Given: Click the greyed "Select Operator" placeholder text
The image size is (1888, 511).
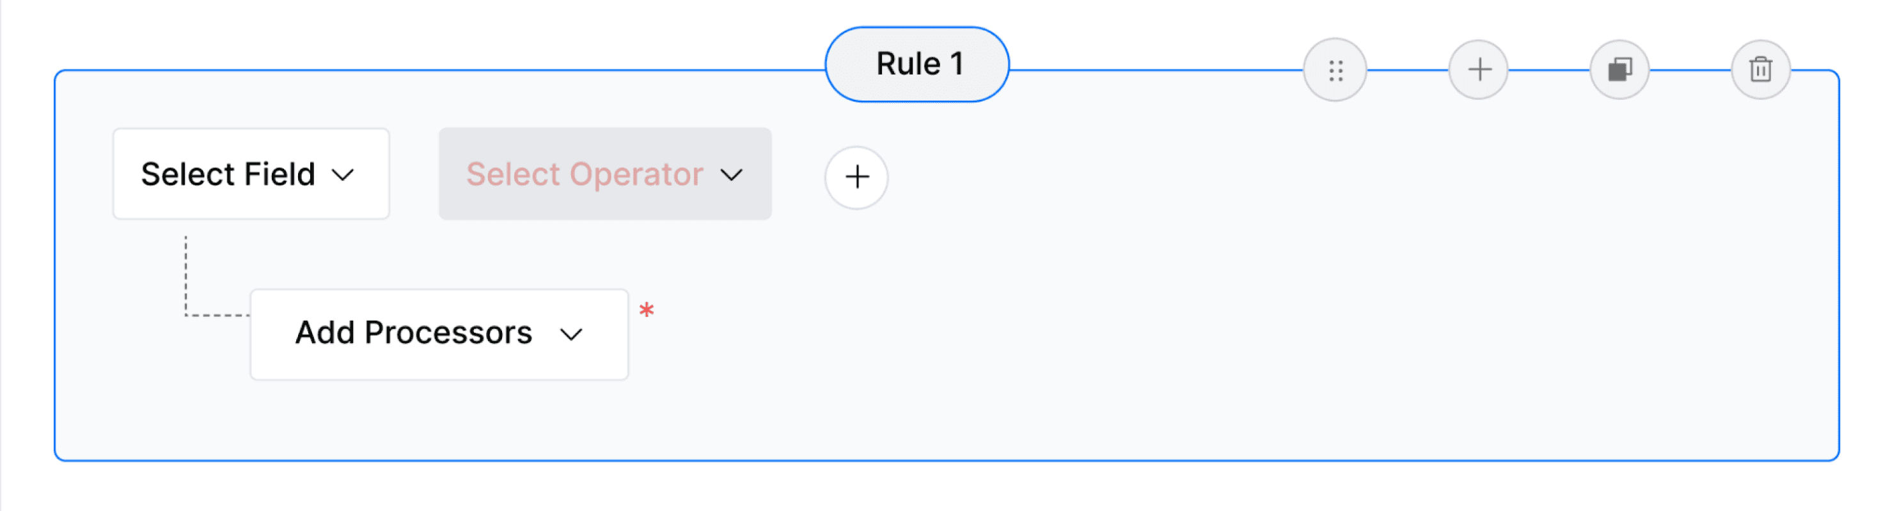Looking at the screenshot, I should click(x=585, y=174).
